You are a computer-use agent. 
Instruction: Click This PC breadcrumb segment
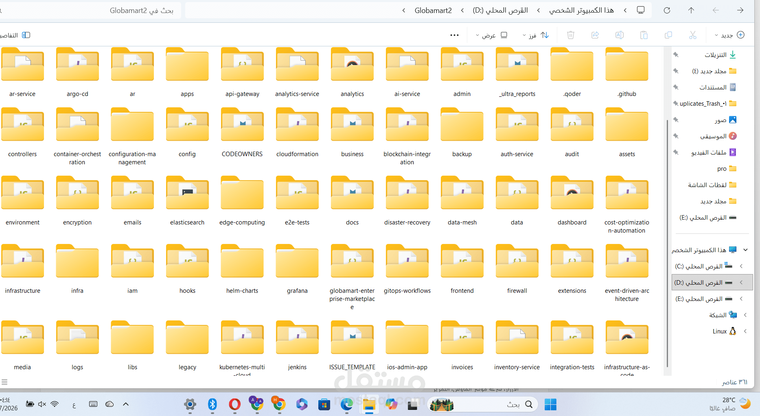pyautogui.click(x=581, y=10)
